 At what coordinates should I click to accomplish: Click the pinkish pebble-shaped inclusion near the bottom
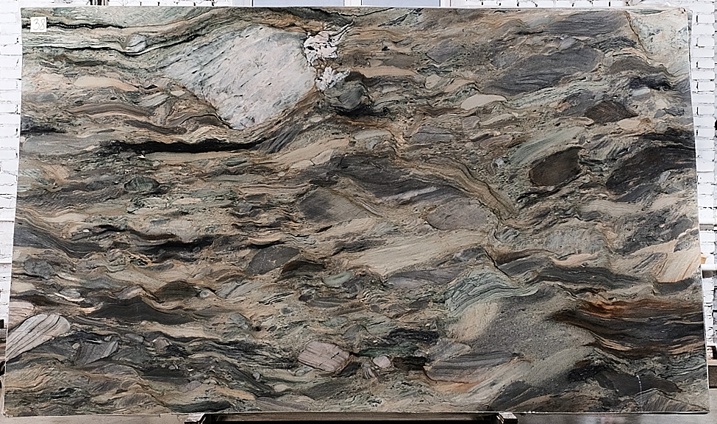324,356
